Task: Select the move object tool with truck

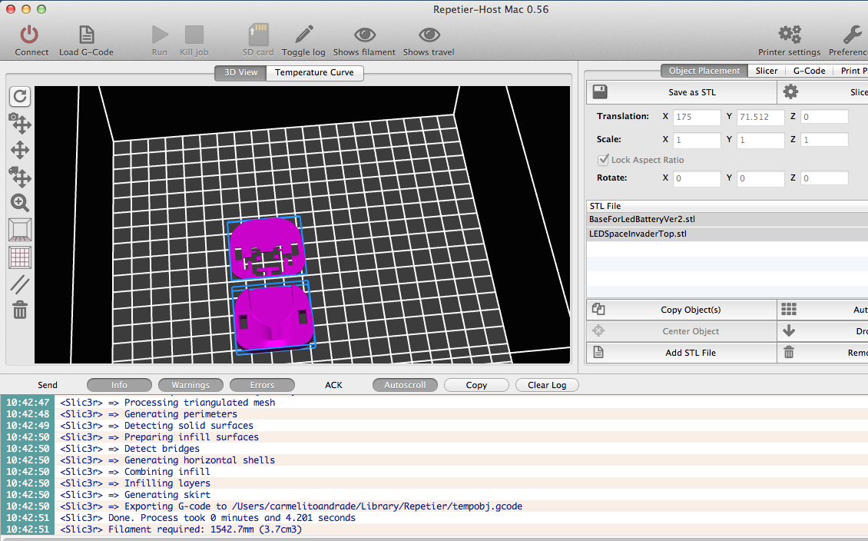Action: [20, 177]
